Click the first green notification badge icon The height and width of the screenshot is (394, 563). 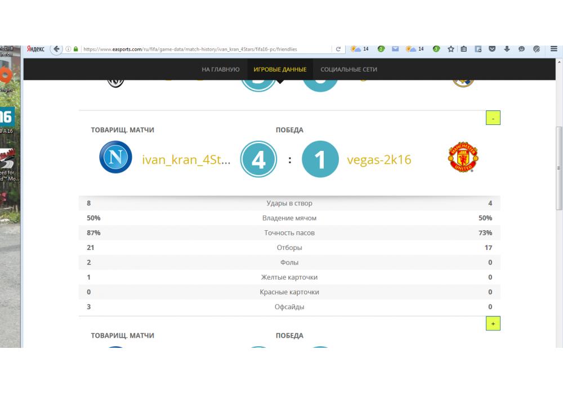pyautogui.click(x=381, y=49)
